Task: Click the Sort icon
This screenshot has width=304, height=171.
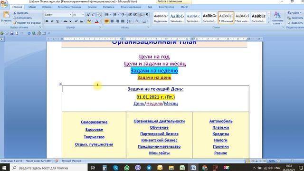Action: point(141,15)
